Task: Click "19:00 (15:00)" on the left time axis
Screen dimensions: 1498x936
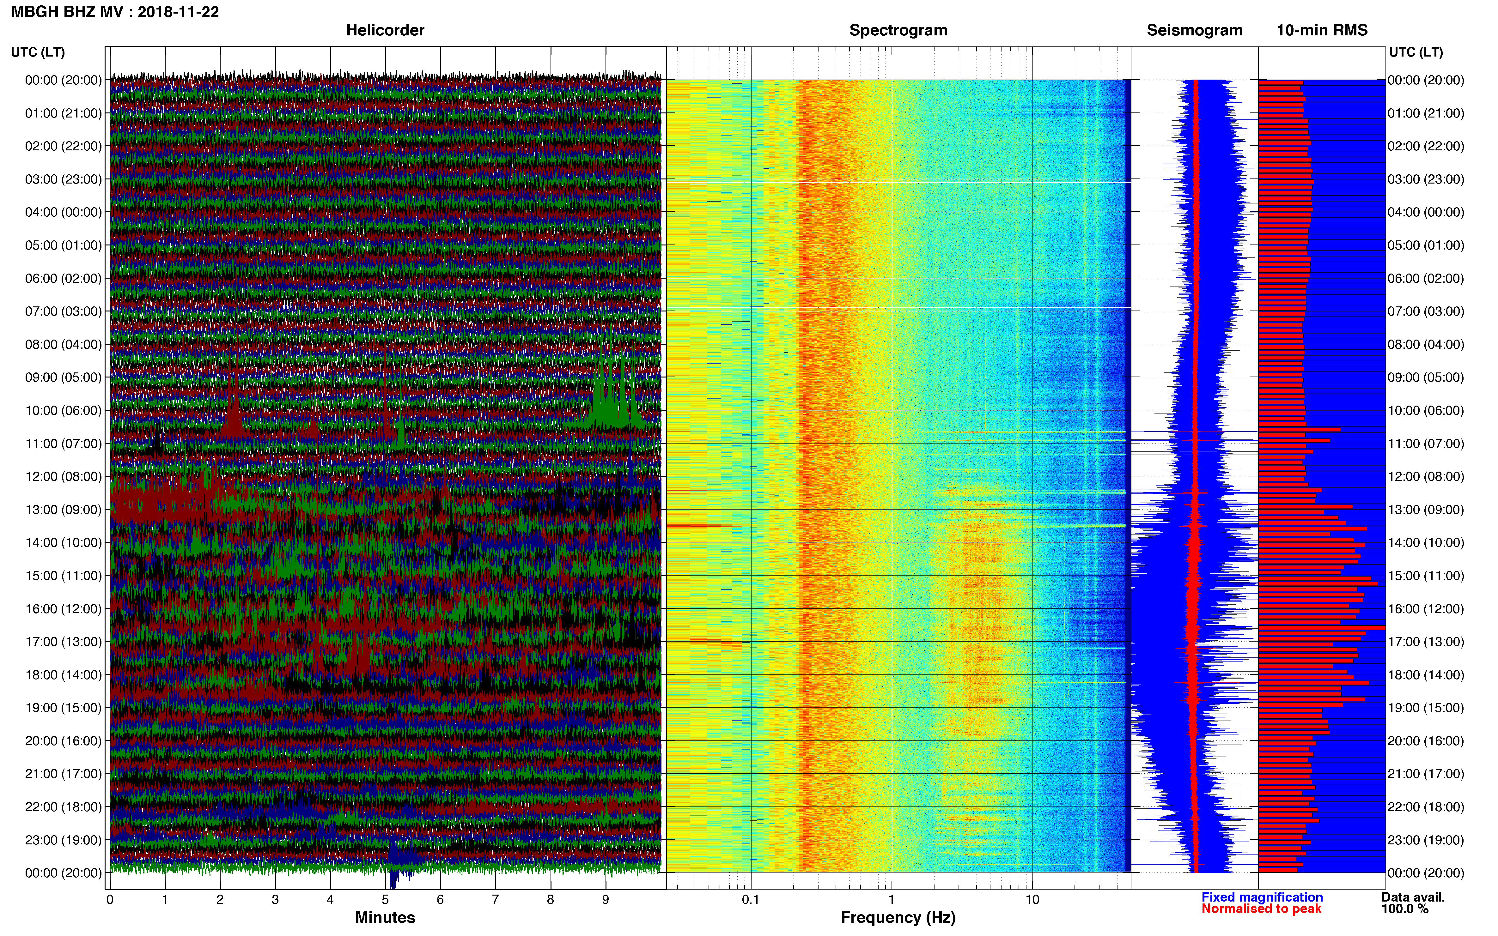Action: (63, 708)
